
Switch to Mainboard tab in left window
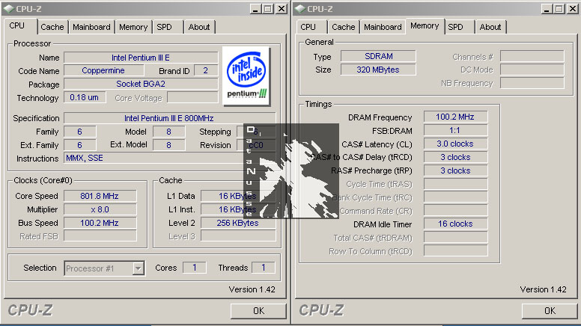click(91, 27)
